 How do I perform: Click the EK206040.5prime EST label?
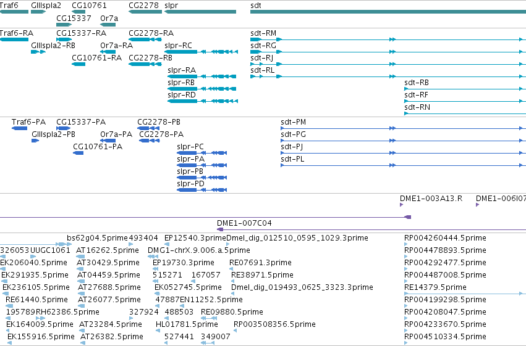coord(33,263)
